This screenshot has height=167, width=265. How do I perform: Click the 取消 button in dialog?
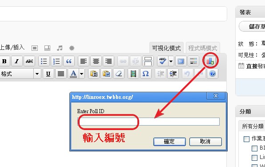[x=205, y=142]
